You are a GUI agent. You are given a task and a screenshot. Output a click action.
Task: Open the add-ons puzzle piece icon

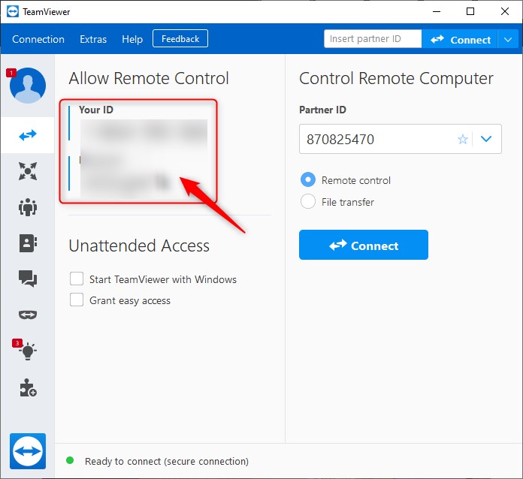(28, 387)
